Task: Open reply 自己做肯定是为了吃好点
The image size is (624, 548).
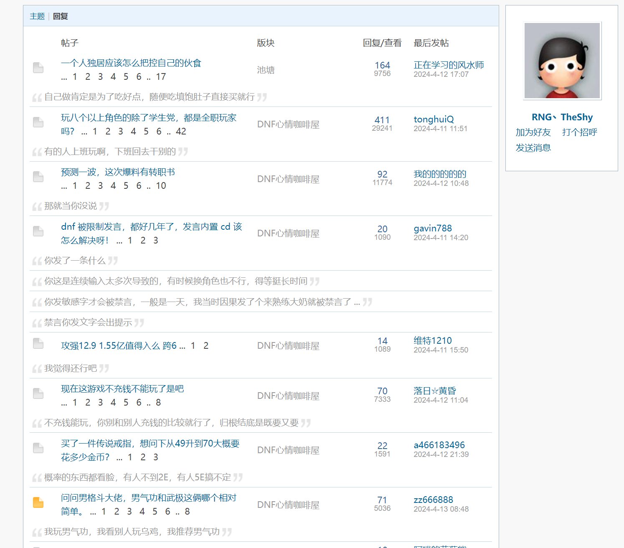Action: click(150, 97)
